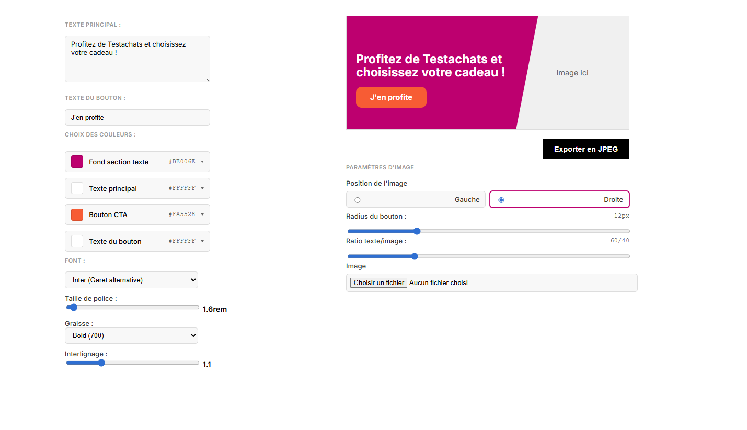Click the PARAMÈTRES D'IMAGE heading
Viewport: 747px width, 430px height.
point(380,167)
